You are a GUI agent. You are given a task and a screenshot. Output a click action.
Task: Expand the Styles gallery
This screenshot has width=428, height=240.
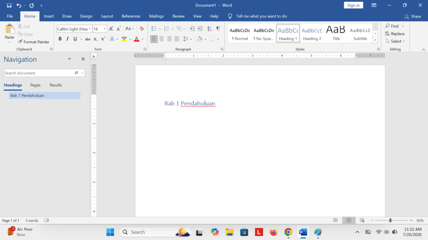(x=375, y=40)
